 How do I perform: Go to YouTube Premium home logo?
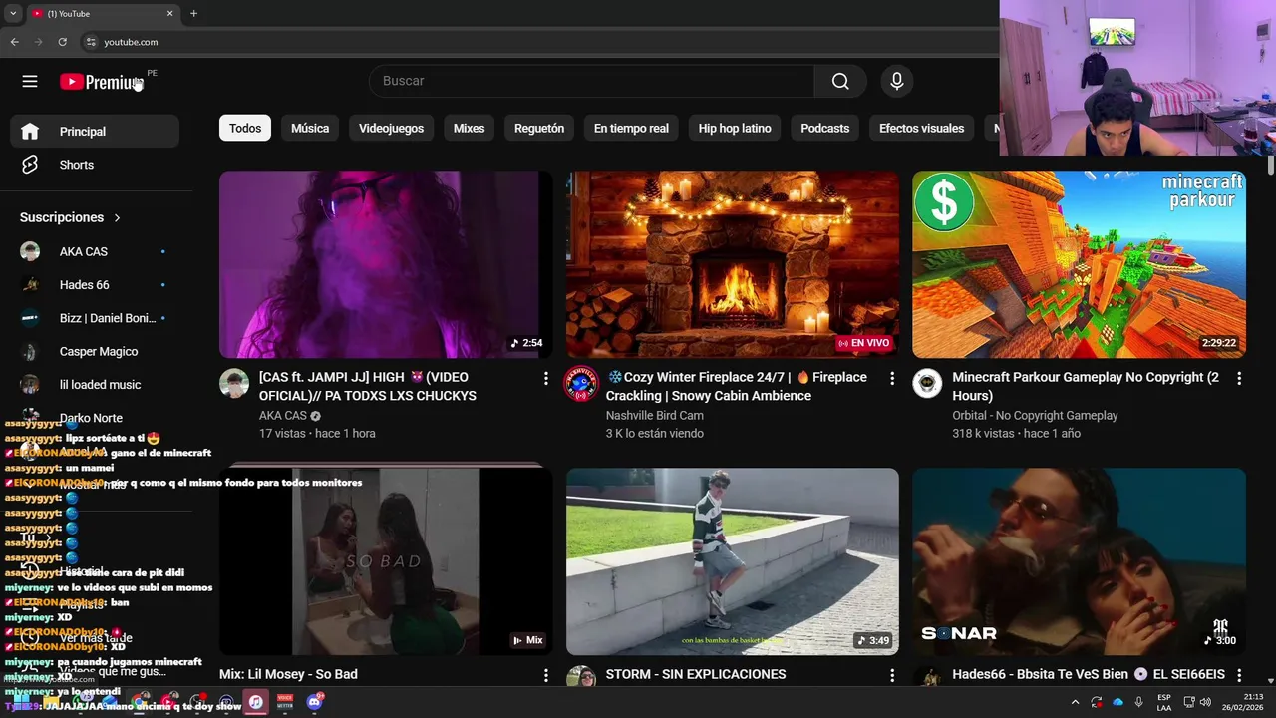101,82
